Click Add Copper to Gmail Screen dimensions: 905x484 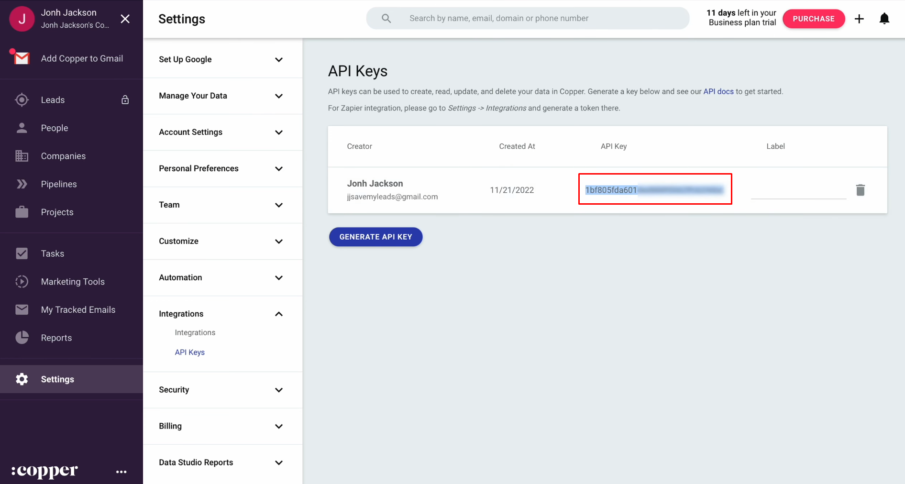pos(82,58)
